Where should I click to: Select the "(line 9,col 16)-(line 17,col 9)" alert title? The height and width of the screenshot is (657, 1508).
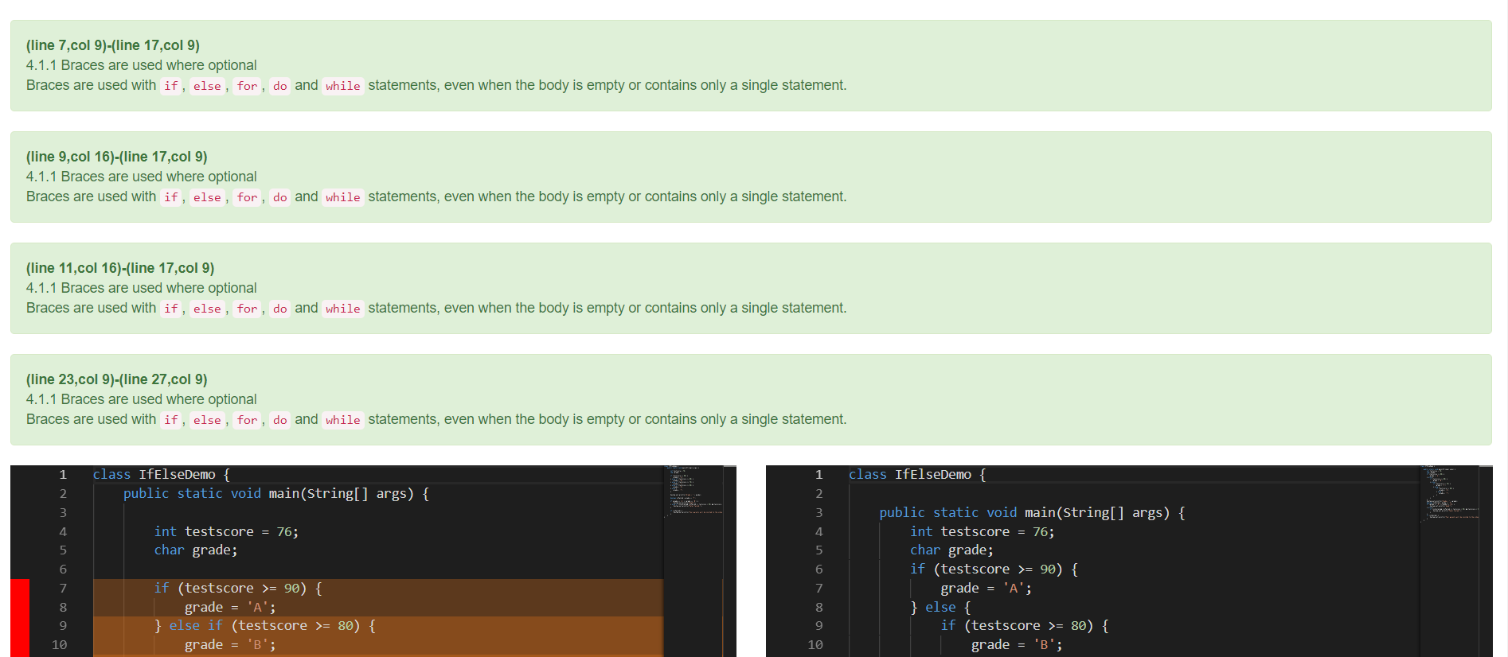[x=116, y=157]
